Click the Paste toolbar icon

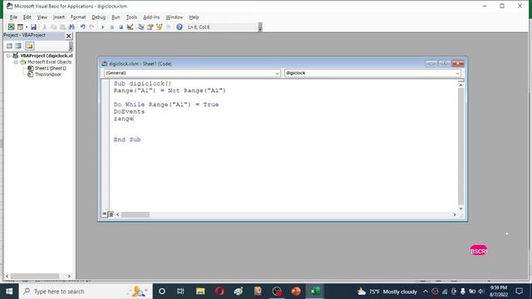[x=62, y=27]
